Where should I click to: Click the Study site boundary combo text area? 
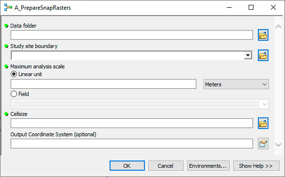127,55
